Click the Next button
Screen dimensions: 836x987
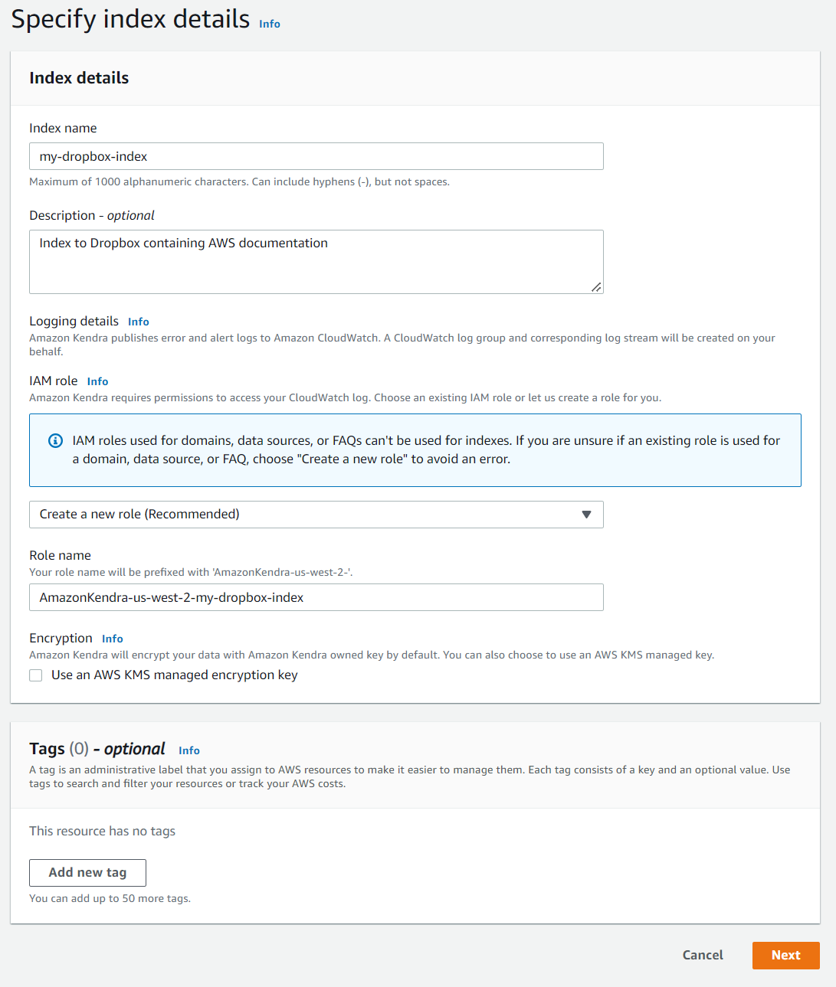coord(786,955)
